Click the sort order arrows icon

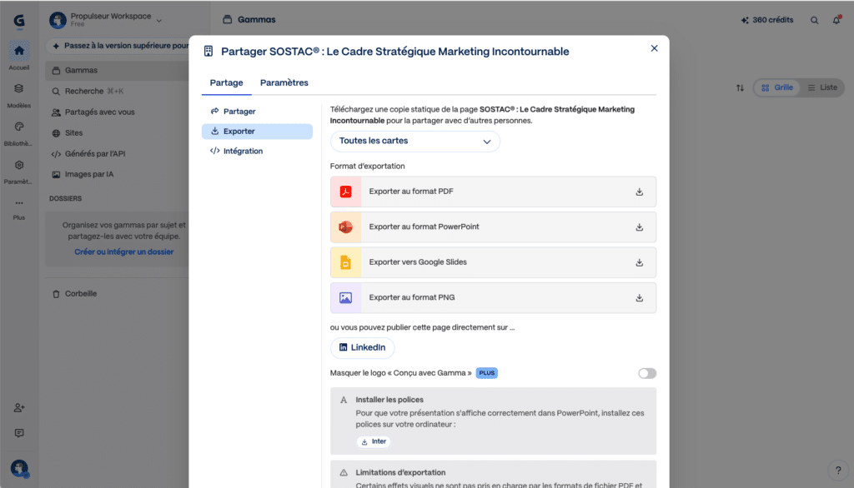pos(740,87)
